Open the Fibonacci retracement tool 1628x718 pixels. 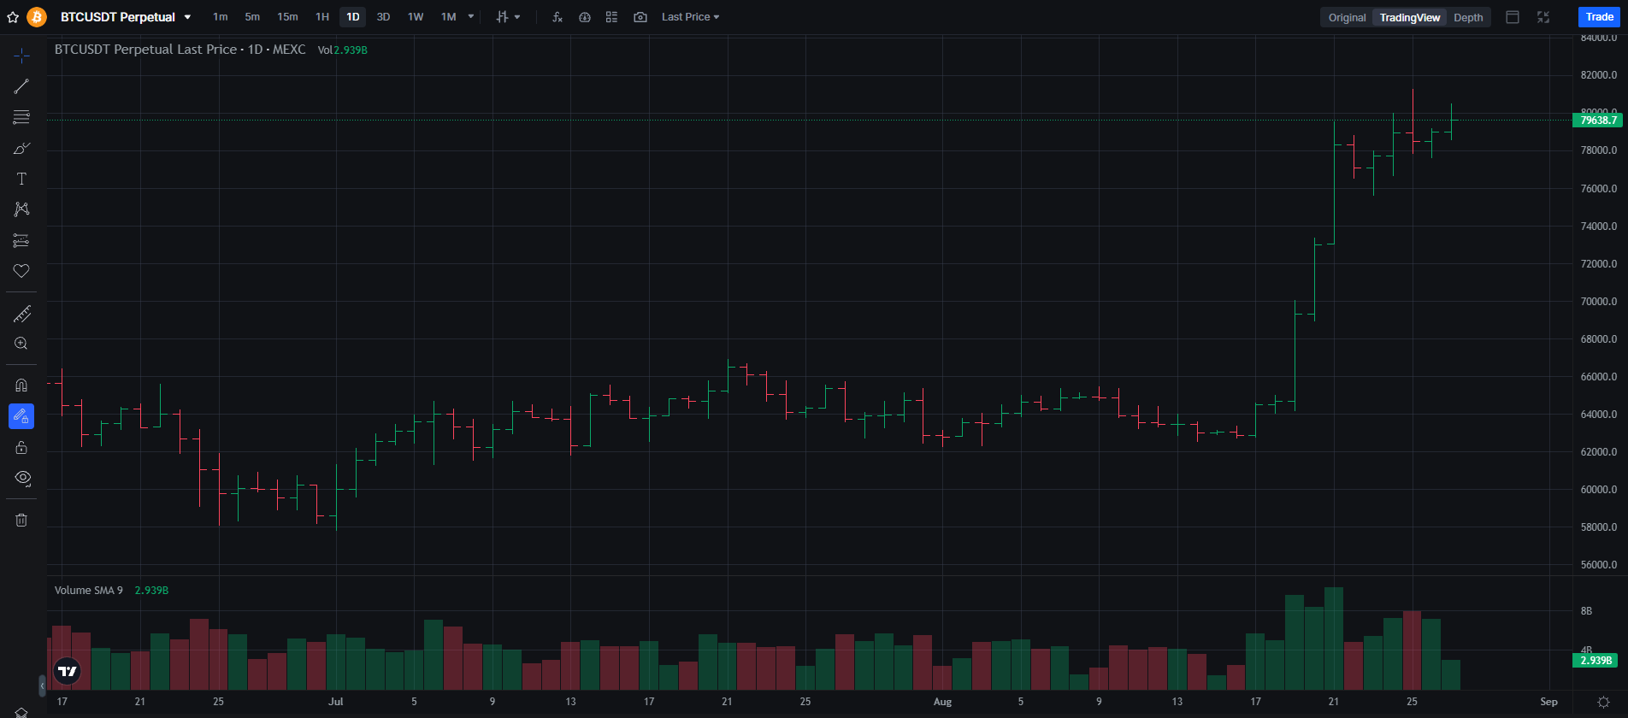click(x=21, y=117)
